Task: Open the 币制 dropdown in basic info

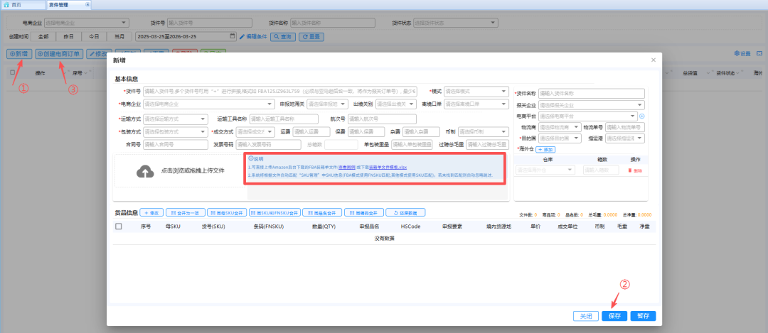Action: tap(484, 132)
